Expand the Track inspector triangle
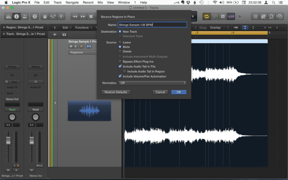 tap(4, 34)
